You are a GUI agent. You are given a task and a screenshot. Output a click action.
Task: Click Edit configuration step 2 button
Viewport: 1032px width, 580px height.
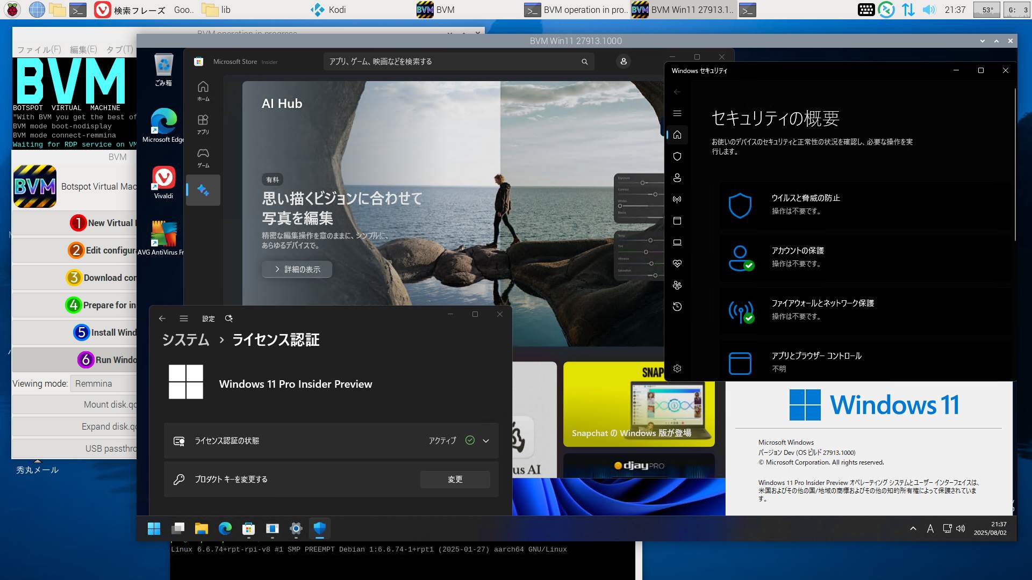pos(75,250)
